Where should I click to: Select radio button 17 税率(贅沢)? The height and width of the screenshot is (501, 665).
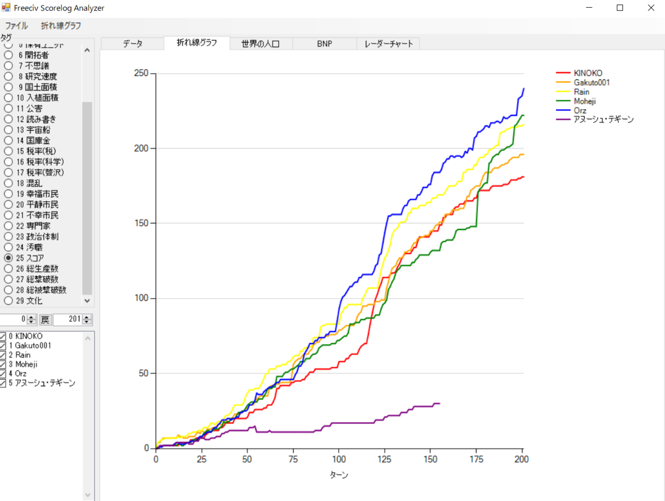click(x=8, y=172)
